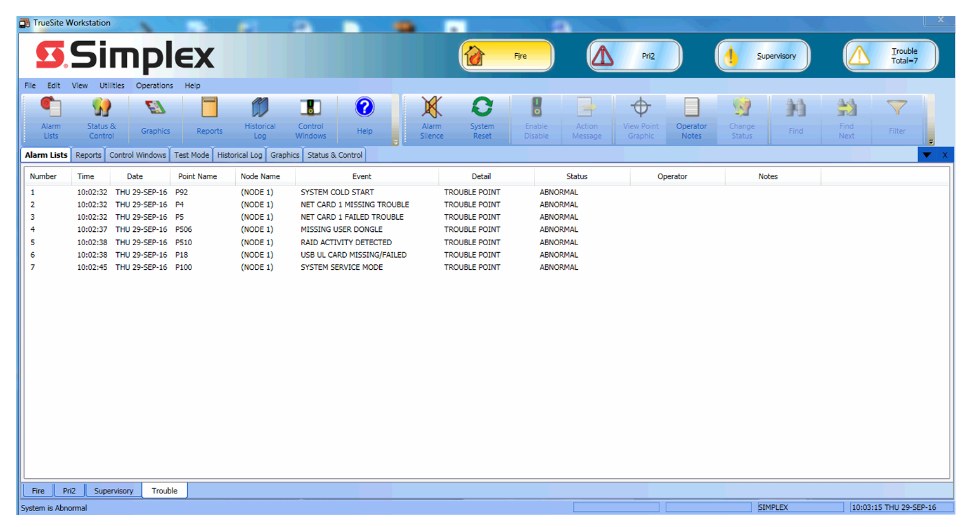
Task: Open Control Windows toolbar icon
Action: pos(311,118)
